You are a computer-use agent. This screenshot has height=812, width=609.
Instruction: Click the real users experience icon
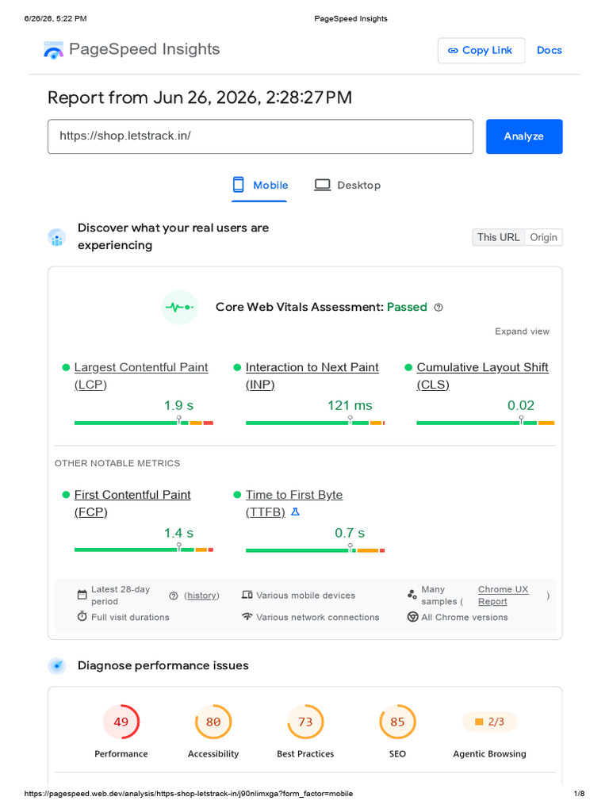57,238
